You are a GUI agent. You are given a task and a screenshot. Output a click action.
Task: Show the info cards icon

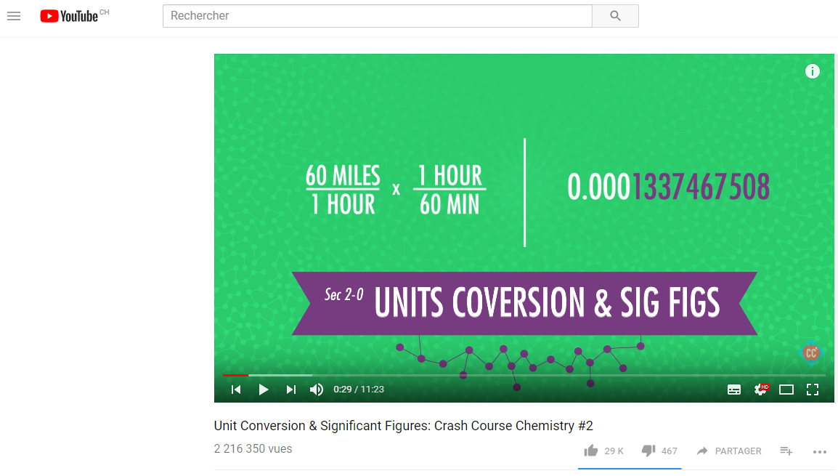[813, 71]
